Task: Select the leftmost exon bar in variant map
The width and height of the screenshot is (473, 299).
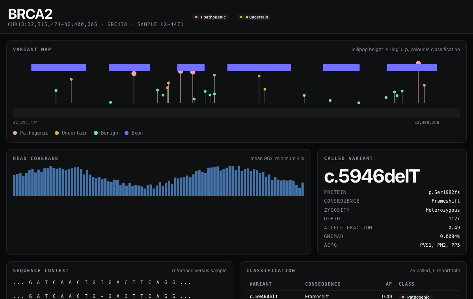Action: 59,67
